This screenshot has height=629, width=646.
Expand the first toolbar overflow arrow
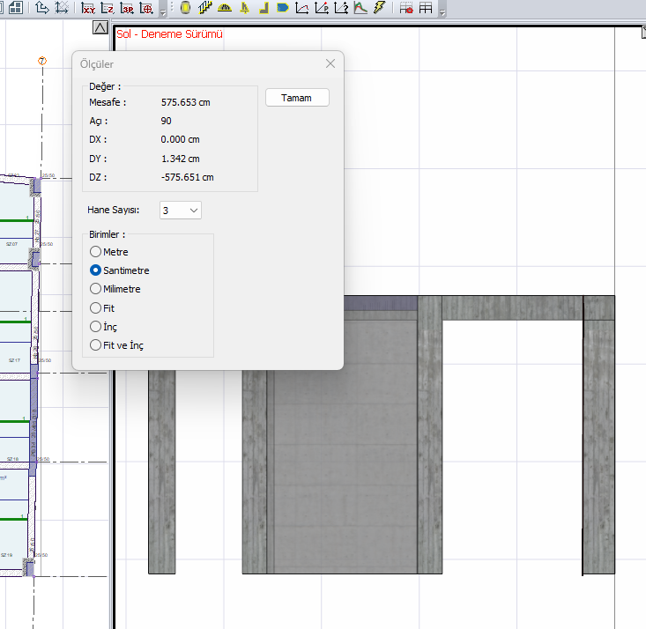[164, 11]
